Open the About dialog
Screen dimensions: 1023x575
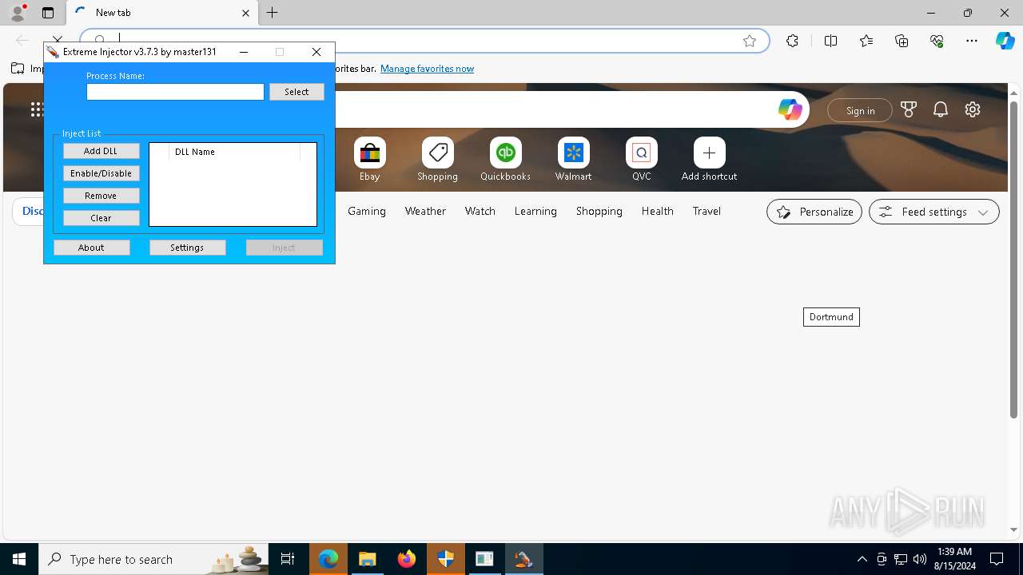(91, 248)
